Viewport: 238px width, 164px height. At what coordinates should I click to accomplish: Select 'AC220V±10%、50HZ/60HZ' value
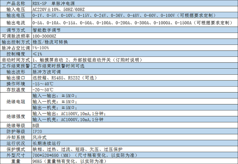[x=59, y=10]
